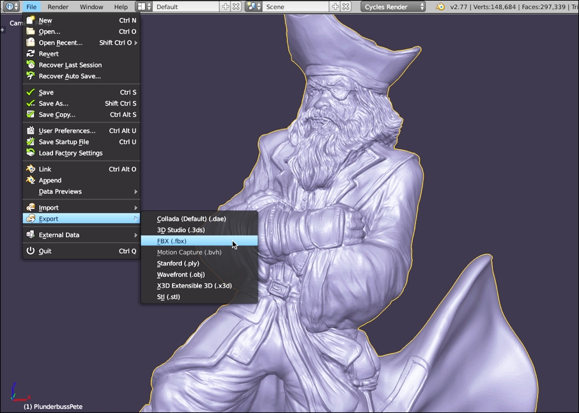Click the Import icon
The height and width of the screenshot is (413, 579).
(31, 207)
